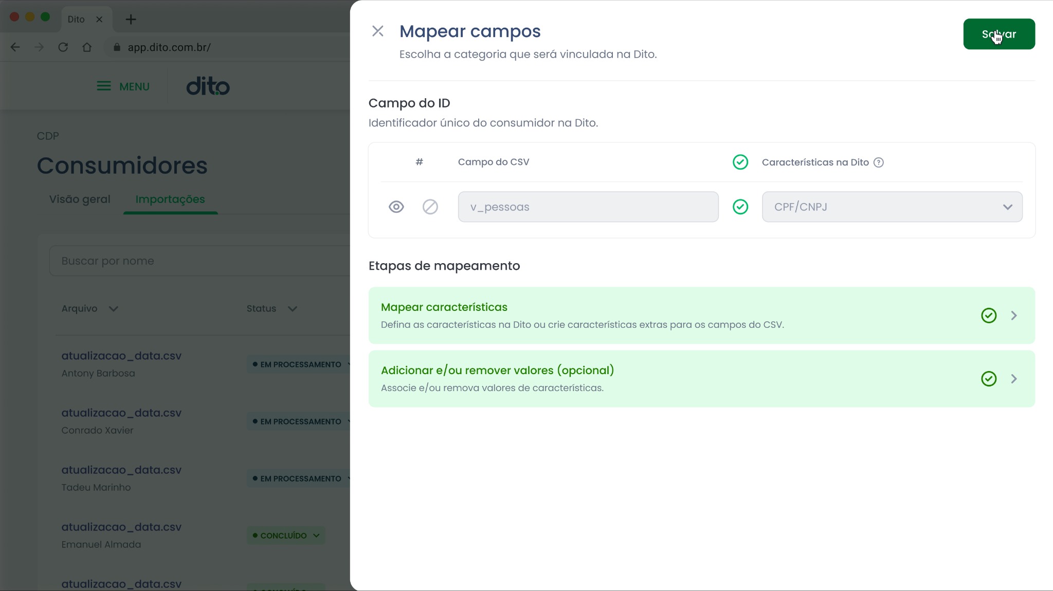Open EM PROCESSAMENTO status for Antony Barbosa
The image size is (1053, 591).
pos(298,364)
